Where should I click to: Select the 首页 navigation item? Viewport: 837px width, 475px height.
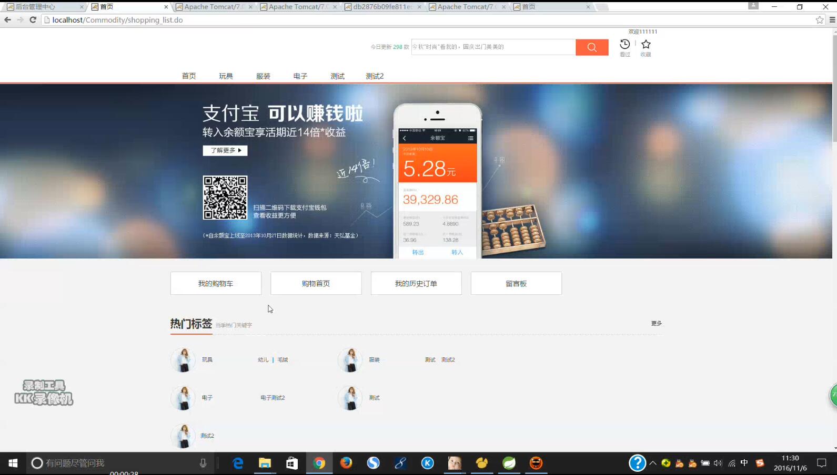(x=189, y=76)
